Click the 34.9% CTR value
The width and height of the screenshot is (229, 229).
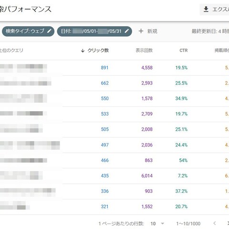[x=181, y=98]
